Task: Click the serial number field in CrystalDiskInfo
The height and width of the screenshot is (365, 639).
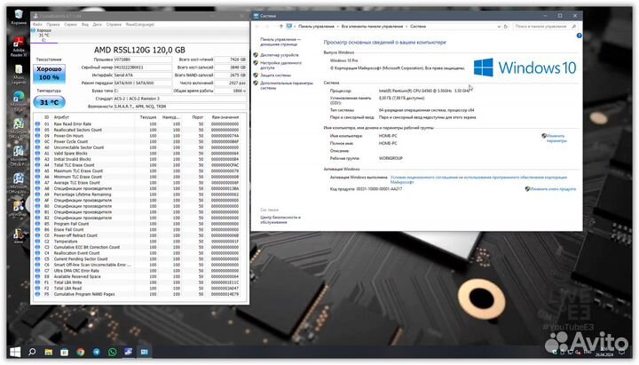Action: 142,67
